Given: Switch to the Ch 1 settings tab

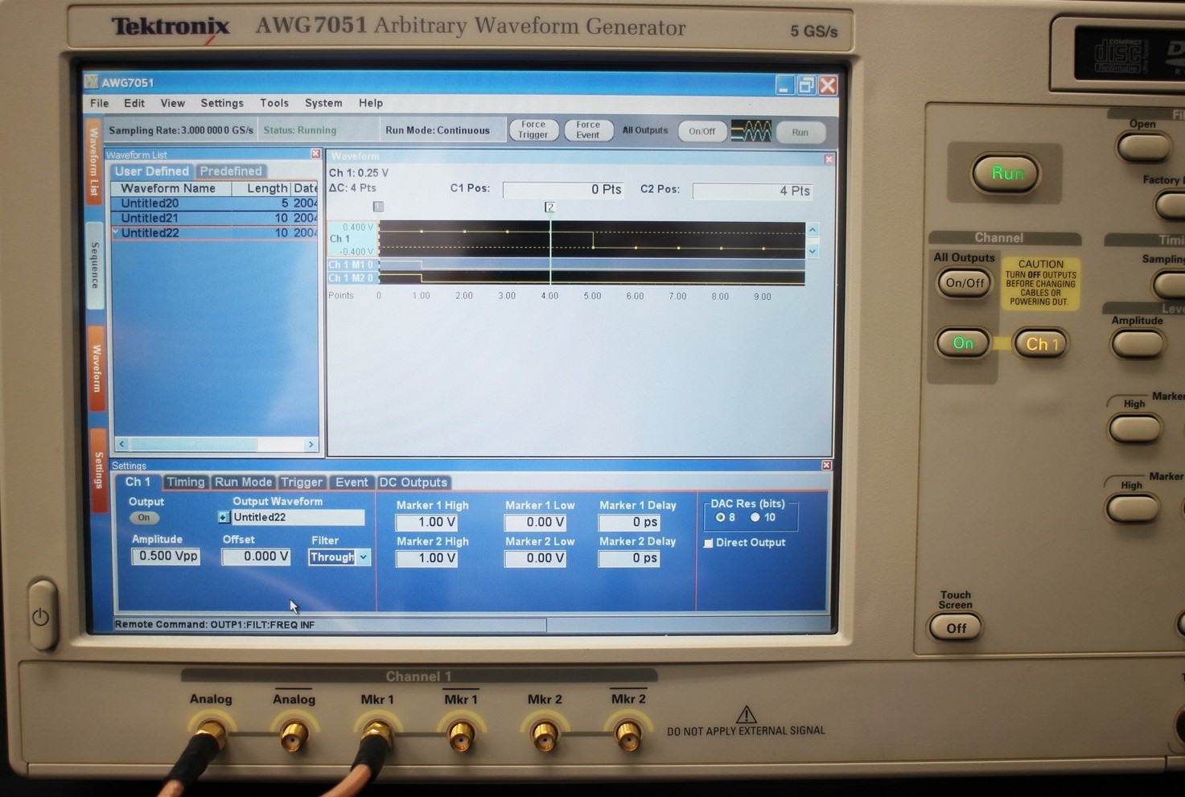Looking at the screenshot, I should [138, 482].
